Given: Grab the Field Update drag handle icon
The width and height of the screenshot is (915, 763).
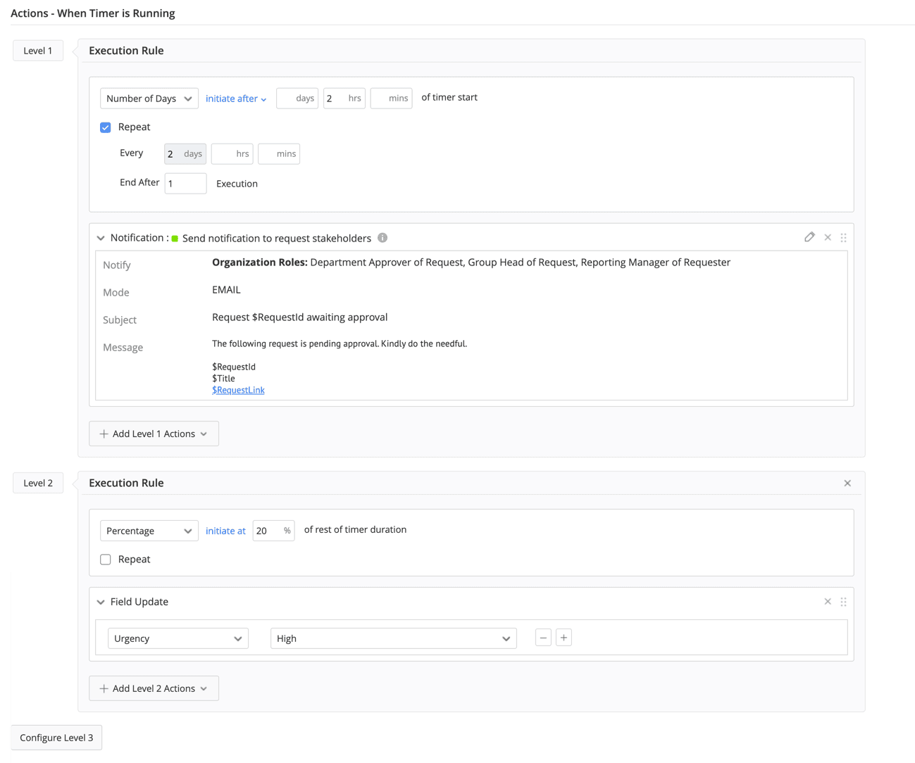Looking at the screenshot, I should click(843, 601).
